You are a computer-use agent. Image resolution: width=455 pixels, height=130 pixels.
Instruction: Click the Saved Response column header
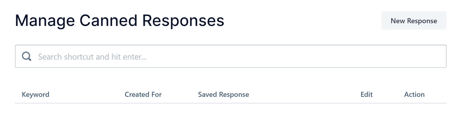[223, 95]
